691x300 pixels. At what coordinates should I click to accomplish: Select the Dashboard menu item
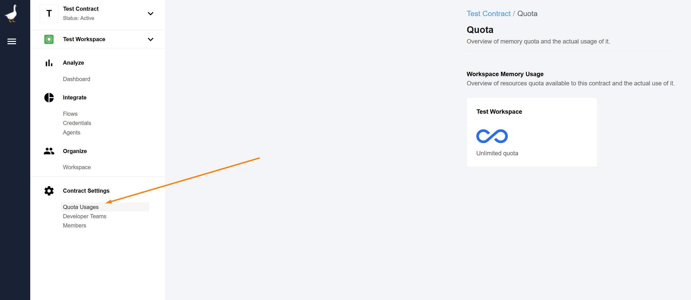[x=76, y=79]
